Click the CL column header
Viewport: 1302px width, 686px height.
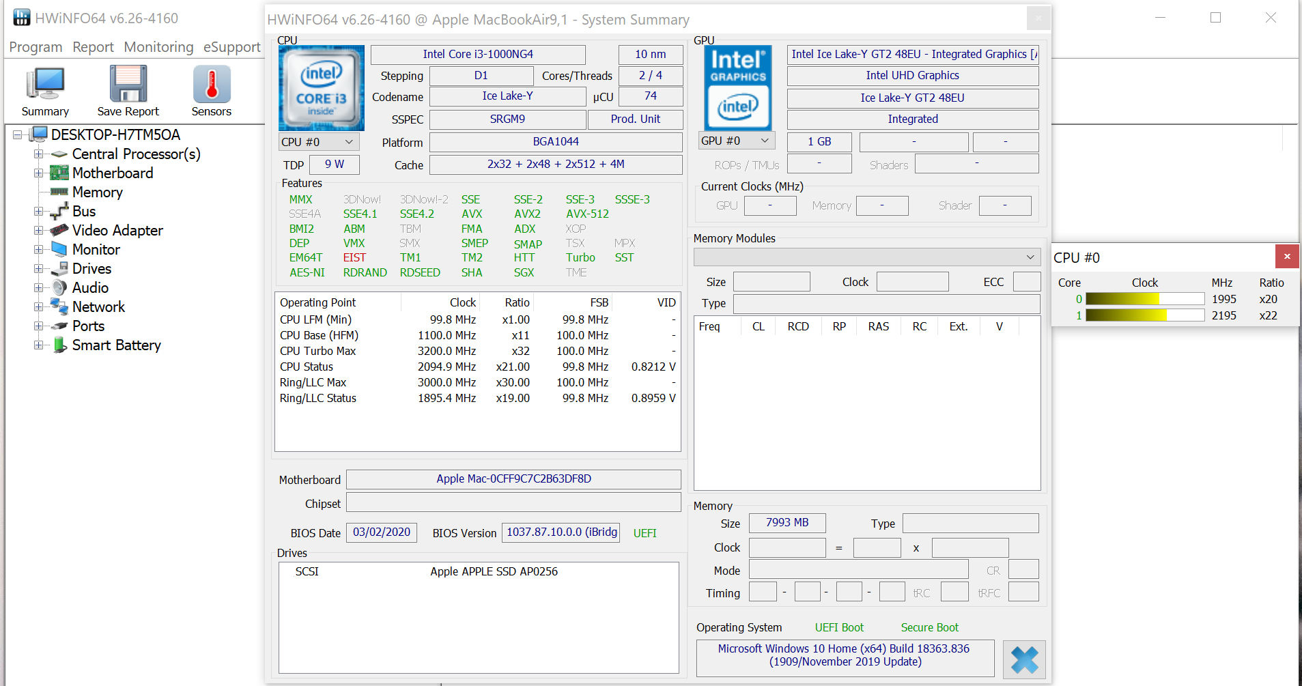(758, 326)
